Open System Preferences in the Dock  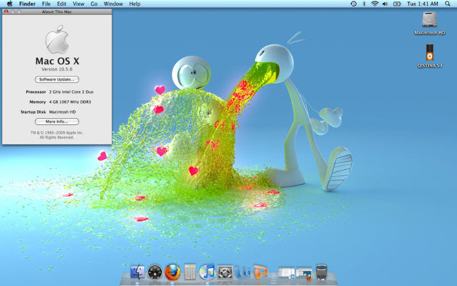click(225, 272)
